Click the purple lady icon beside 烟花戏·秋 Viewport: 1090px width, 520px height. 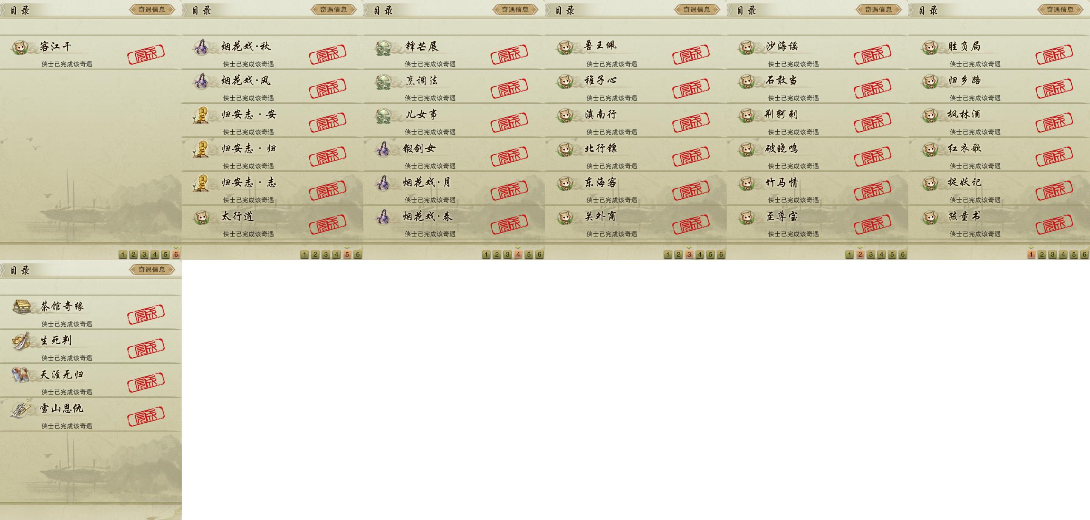click(x=201, y=47)
